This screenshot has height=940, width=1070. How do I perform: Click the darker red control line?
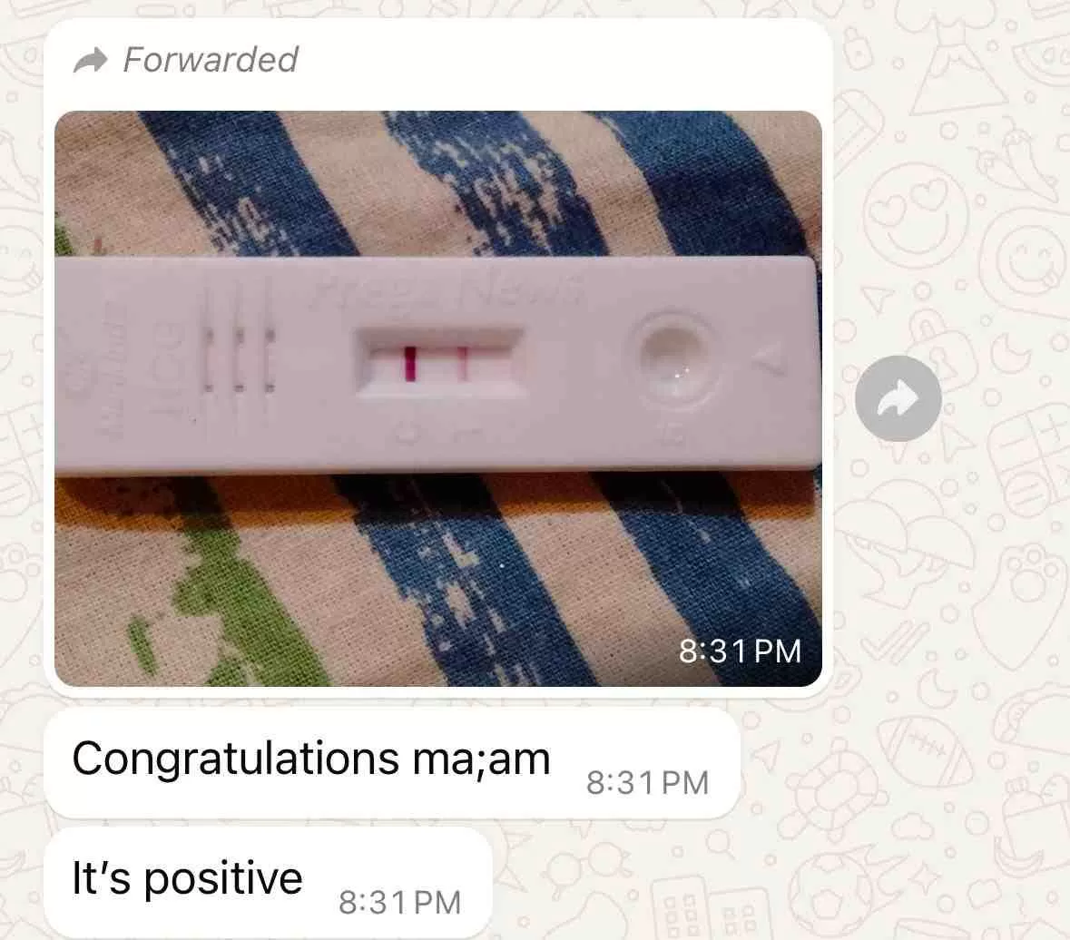click(x=410, y=364)
